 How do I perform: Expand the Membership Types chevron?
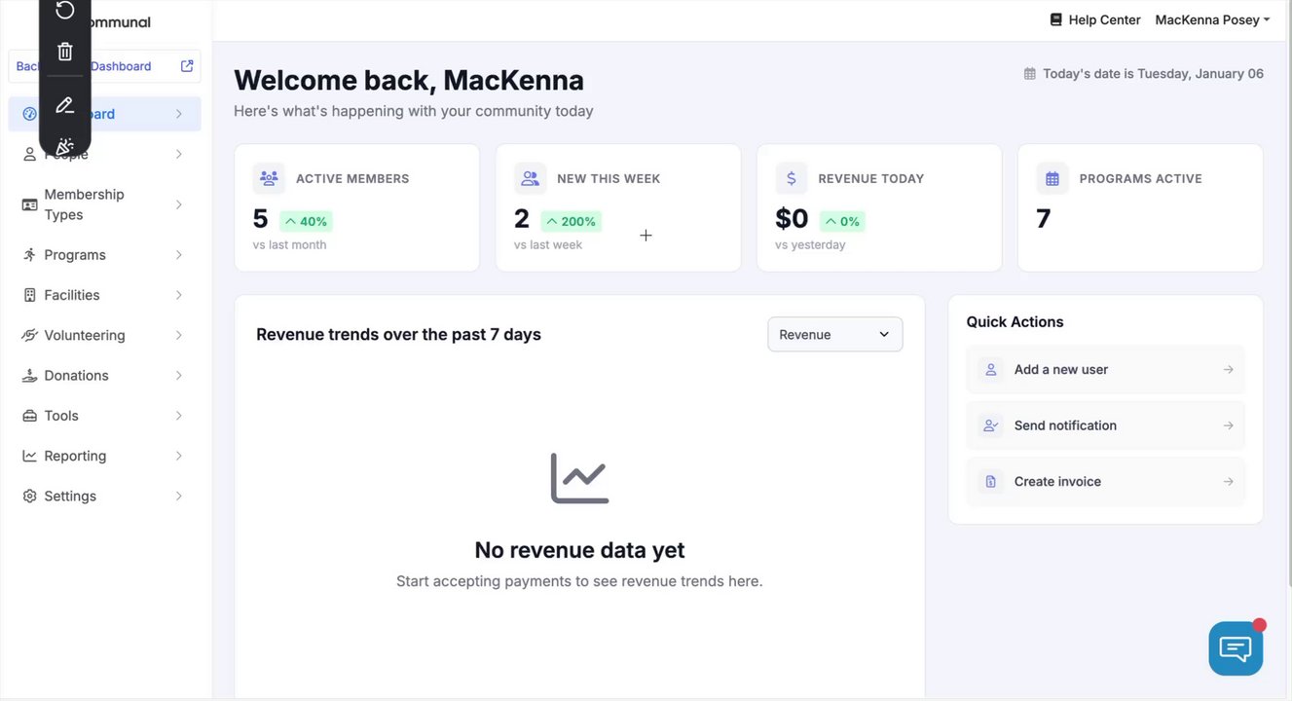coord(179,204)
